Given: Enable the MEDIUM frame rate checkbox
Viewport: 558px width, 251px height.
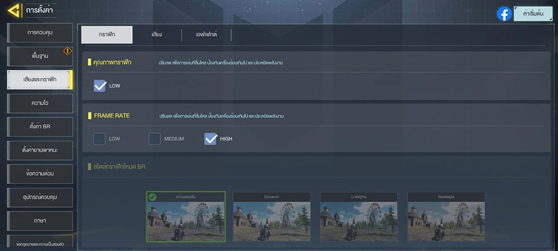Looking at the screenshot, I should pos(154,139).
